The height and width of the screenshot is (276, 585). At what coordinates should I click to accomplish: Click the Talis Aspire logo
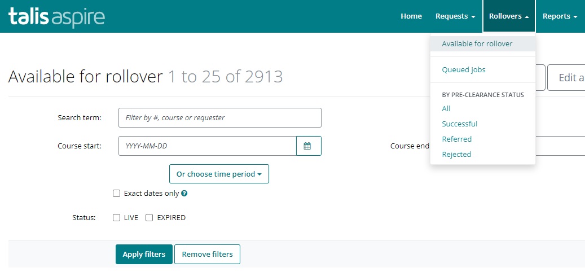pyautogui.click(x=56, y=17)
